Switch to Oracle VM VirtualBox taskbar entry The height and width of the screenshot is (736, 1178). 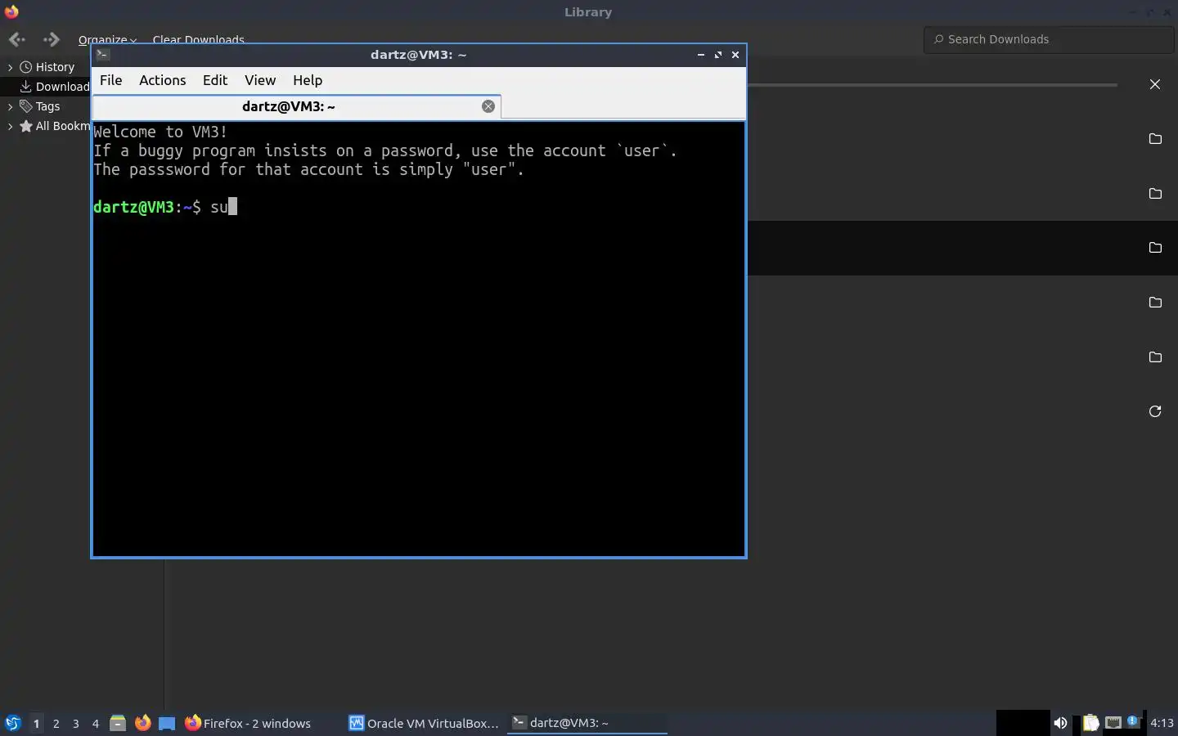425,723
